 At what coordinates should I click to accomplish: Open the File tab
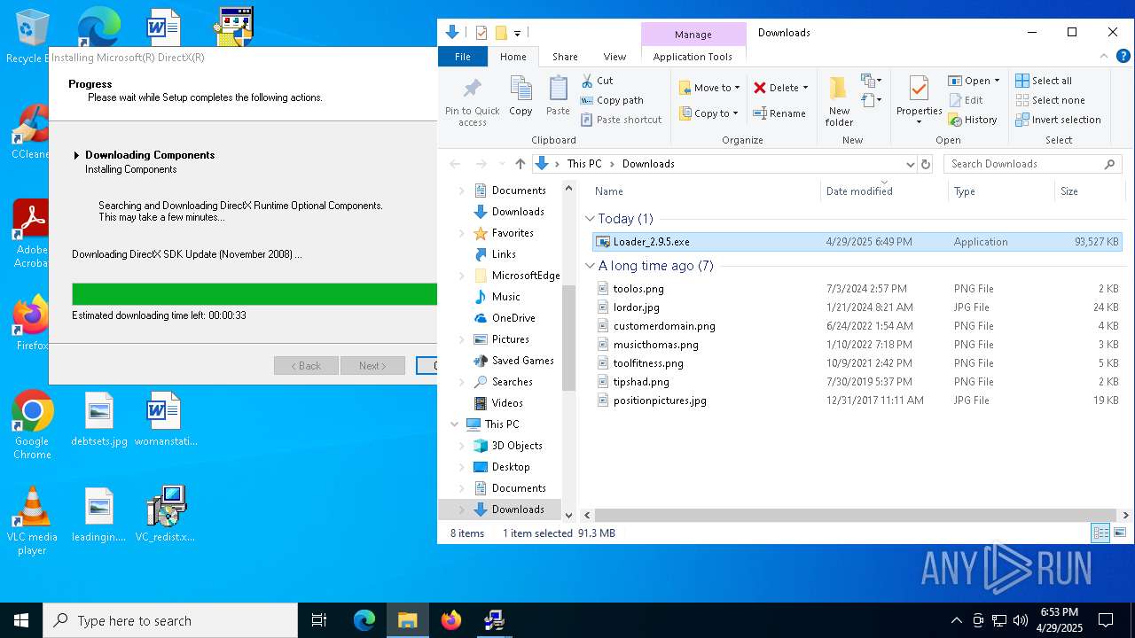[463, 57]
